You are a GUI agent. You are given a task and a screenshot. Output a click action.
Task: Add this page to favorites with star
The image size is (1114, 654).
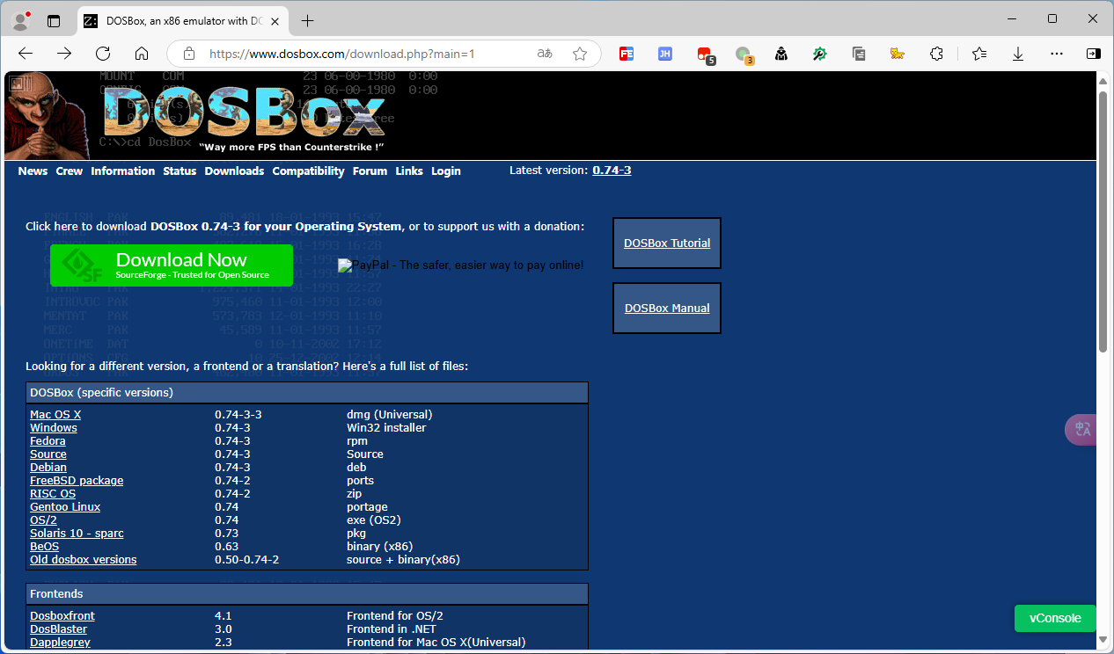580,54
